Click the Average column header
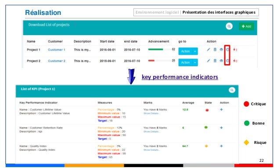This screenshot has width=280, height=168. [x=188, y=103]
